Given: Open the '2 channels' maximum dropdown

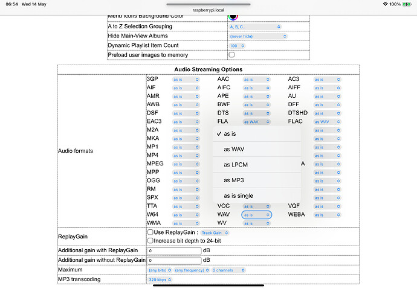Looking at the screenshot, I should (228, 270).
